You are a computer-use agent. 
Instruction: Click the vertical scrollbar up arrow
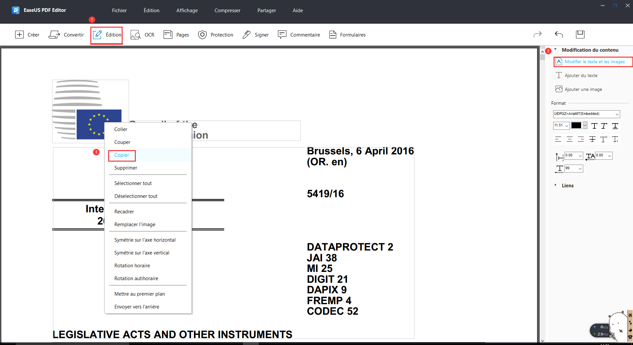(542, 52)
